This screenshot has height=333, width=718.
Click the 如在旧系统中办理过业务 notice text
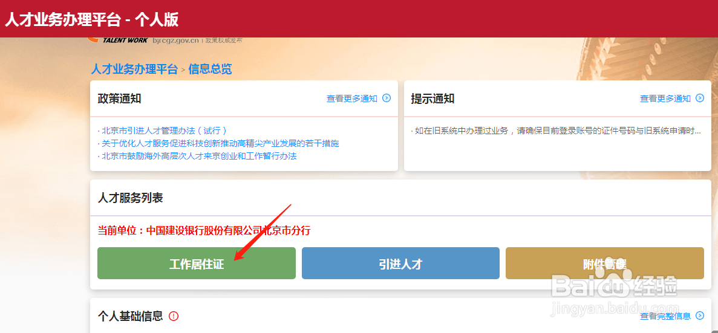[556, 131]
